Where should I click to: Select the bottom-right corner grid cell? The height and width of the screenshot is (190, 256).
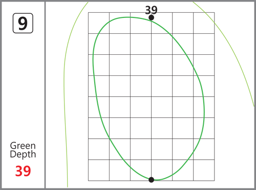click(x=204, y=170)
